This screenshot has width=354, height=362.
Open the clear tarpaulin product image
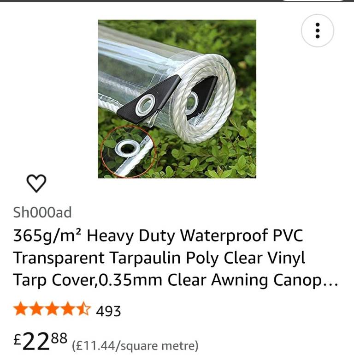point(177,99)
